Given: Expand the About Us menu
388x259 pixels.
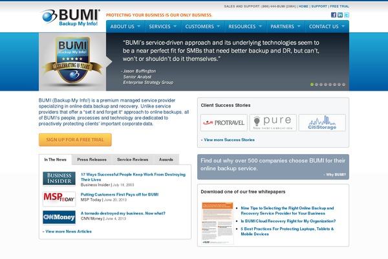Looking at the screenshot, I should click(x=125, y=27).
